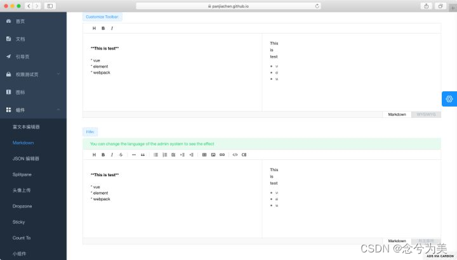Insert unordered bullet list in I18n editor
The image size is (457, 260).
[x=156, y=155]
